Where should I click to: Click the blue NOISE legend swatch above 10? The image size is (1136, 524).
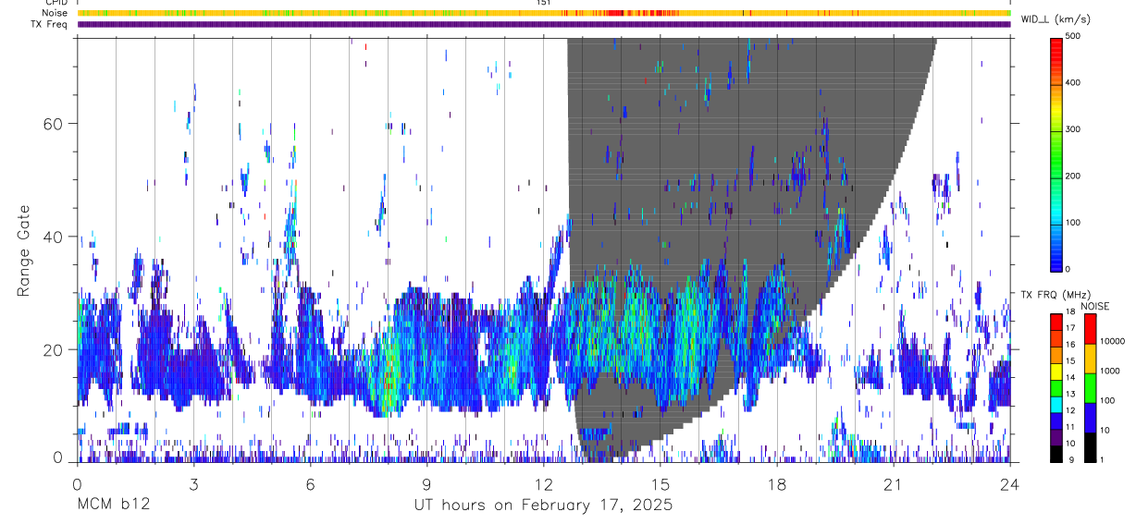click(x=1090, y=417)
